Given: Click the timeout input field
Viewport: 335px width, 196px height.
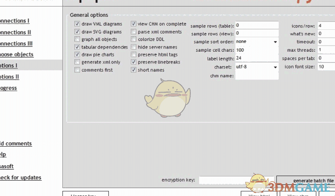Looking at the screenshot, I should tap(326, 42).
